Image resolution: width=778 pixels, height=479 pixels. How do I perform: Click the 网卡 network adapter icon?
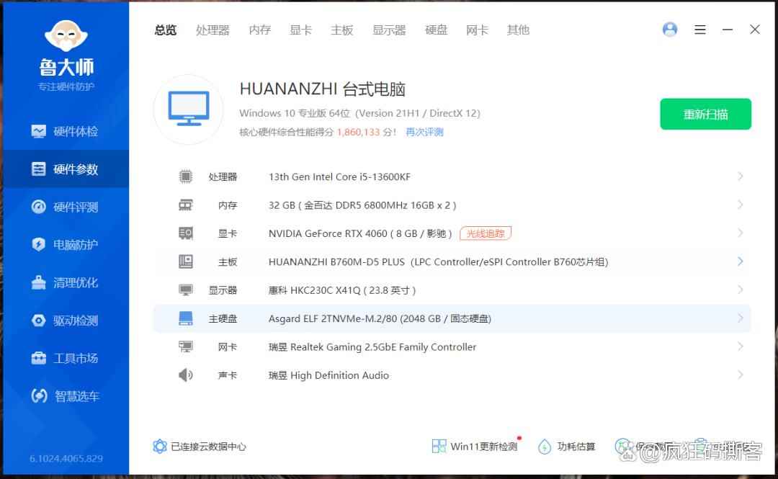pyautogui.click(x=186, y=346)
